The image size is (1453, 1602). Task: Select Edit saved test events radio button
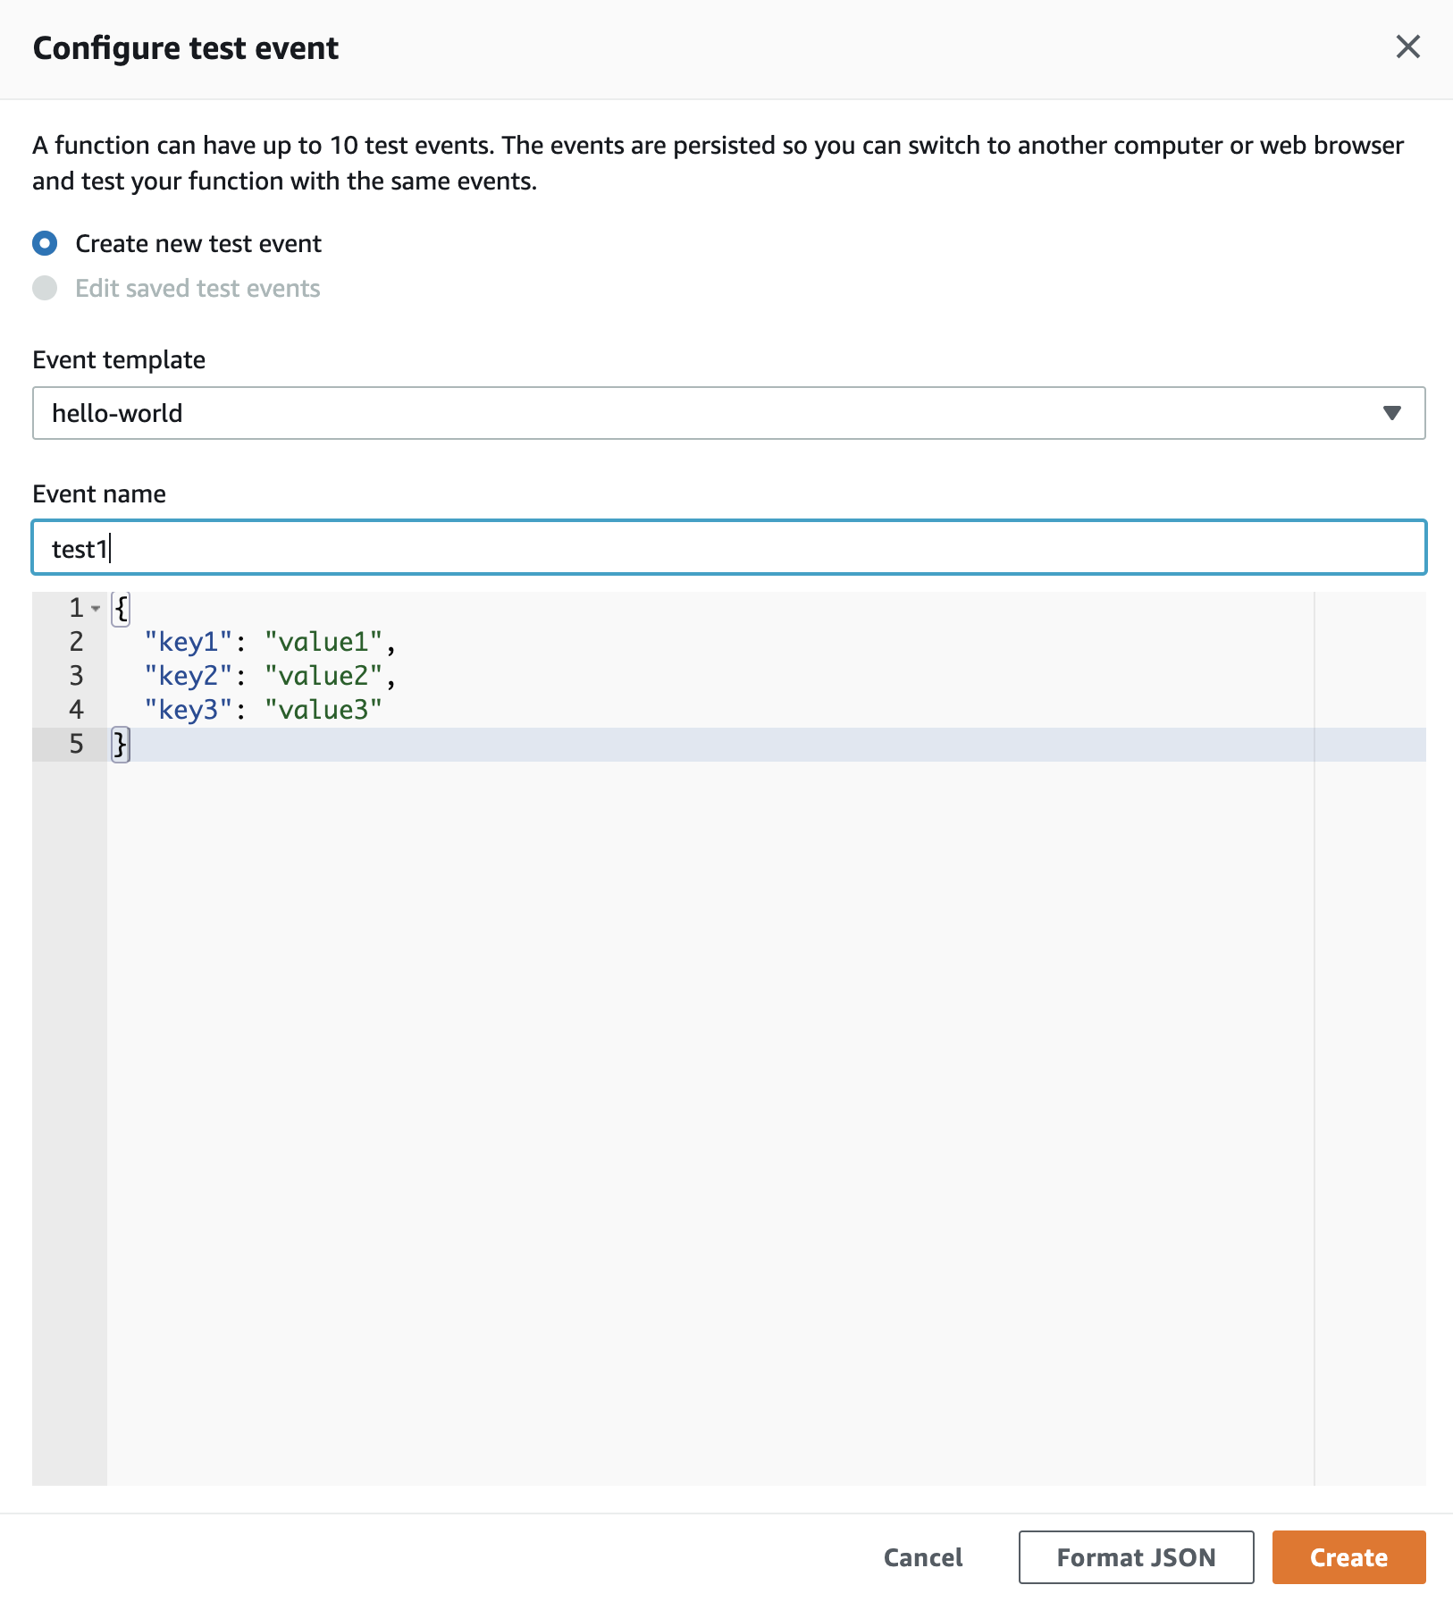click(x=45, y=288)
